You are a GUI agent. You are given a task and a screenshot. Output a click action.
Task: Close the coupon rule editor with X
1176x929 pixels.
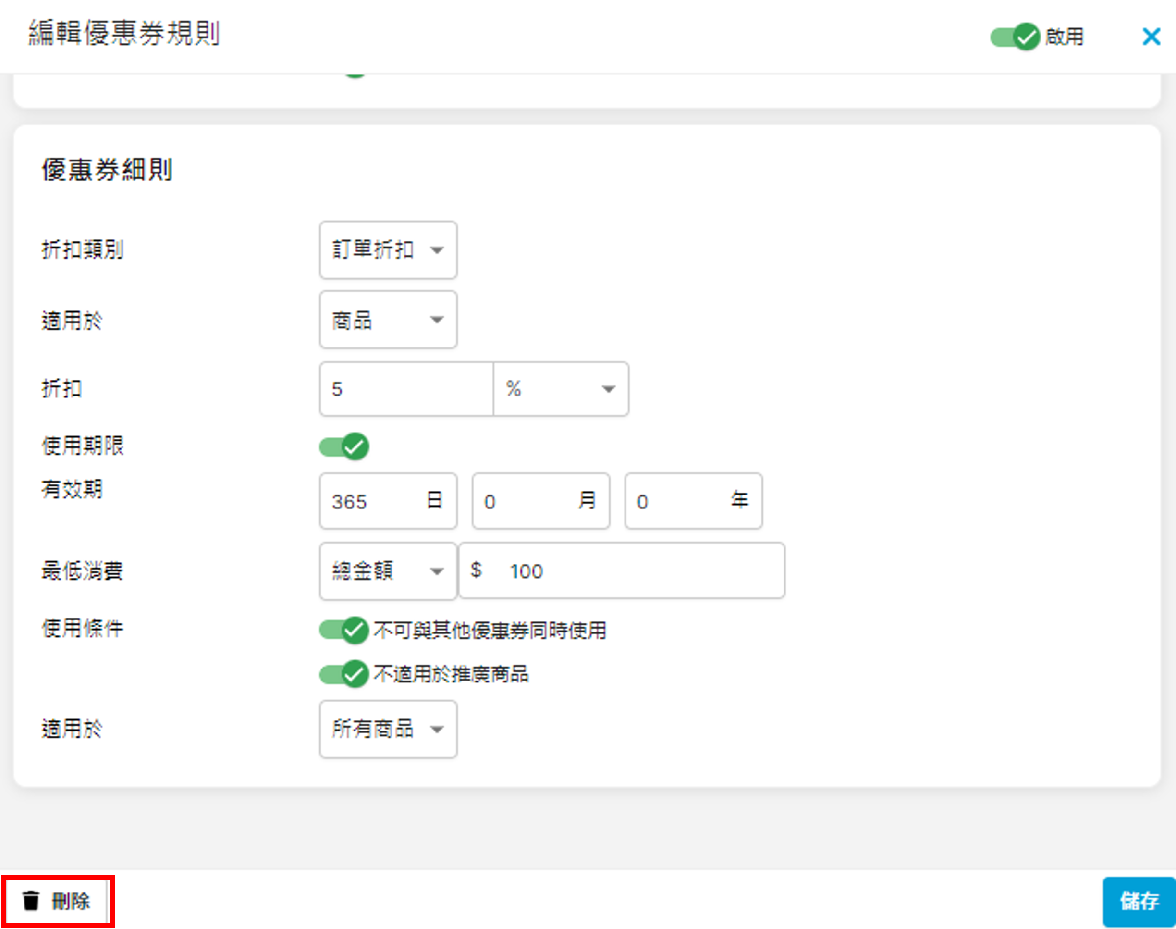(x=1151, y=37)
